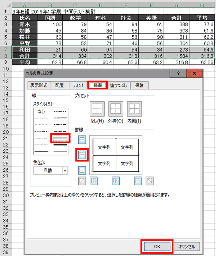Click the 数学 header cell
Screen dimensions: 216x256
(75, 18)
